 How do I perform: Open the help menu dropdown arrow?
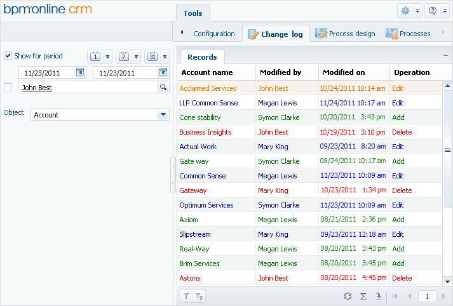pos(445,11)
